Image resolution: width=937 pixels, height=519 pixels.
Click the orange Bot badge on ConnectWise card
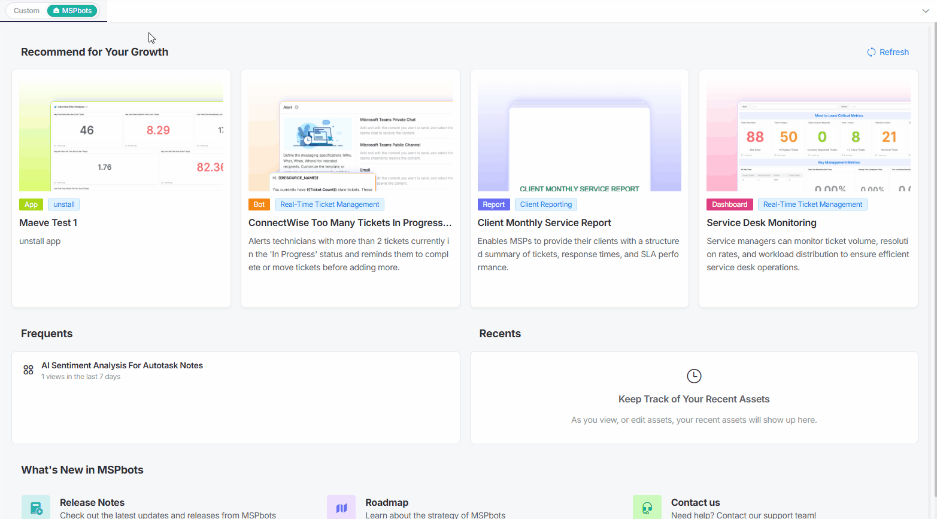(259, 204)
